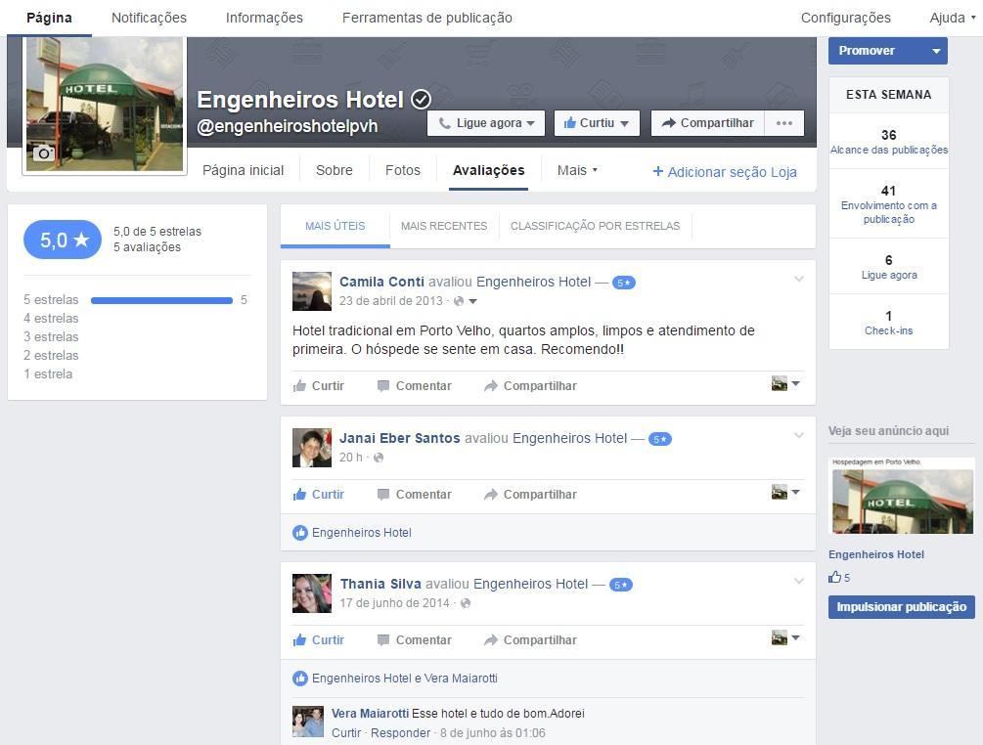Image resolution: width=983 pixels, height=745 pixels.
Task: Click Compartilhar on Thania Silva's review
Action: (530, 640)
